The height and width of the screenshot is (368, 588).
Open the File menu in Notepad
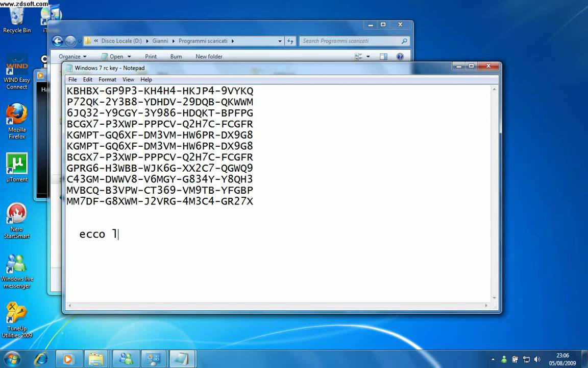(72, 80)
